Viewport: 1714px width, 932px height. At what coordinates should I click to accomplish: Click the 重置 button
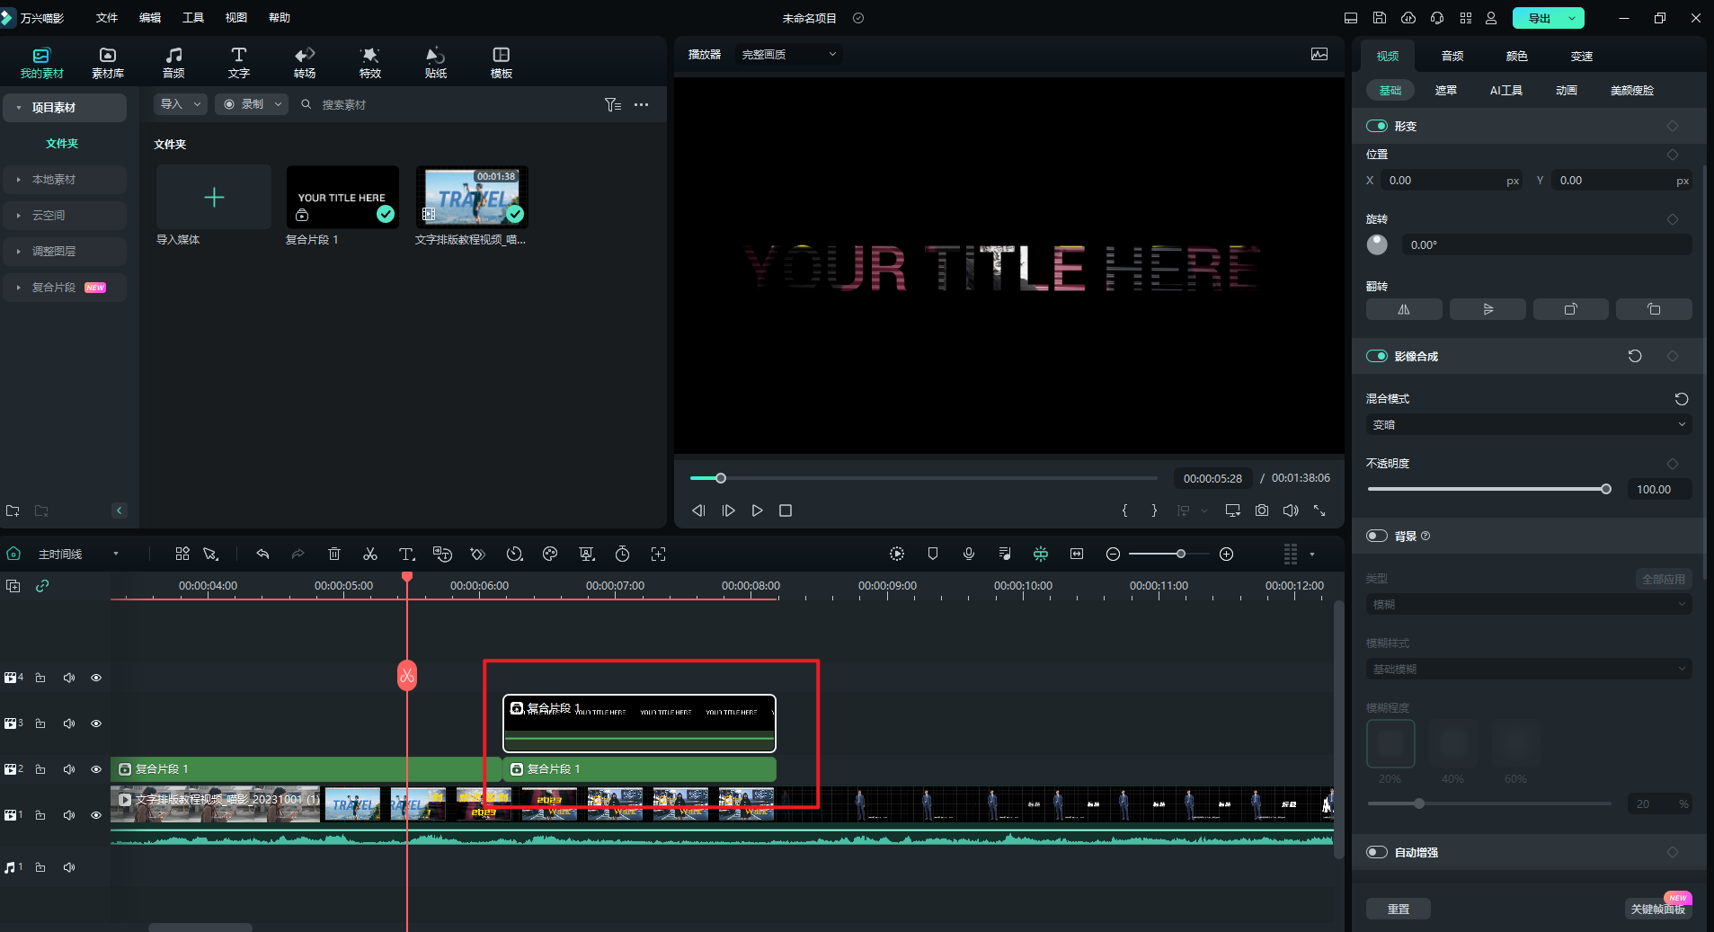1399,909
